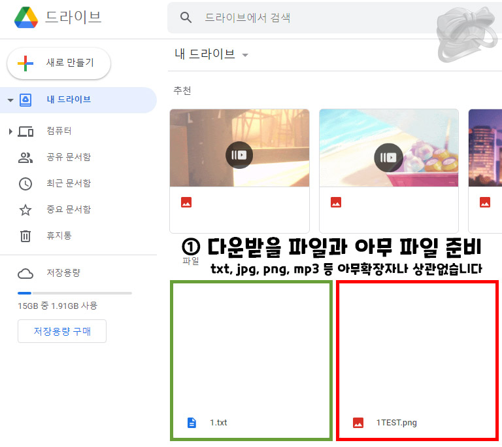Open the 내 드라이브 header dropdown arrow
The height and width of the screenshot is (447, 502).
point(245,55)
